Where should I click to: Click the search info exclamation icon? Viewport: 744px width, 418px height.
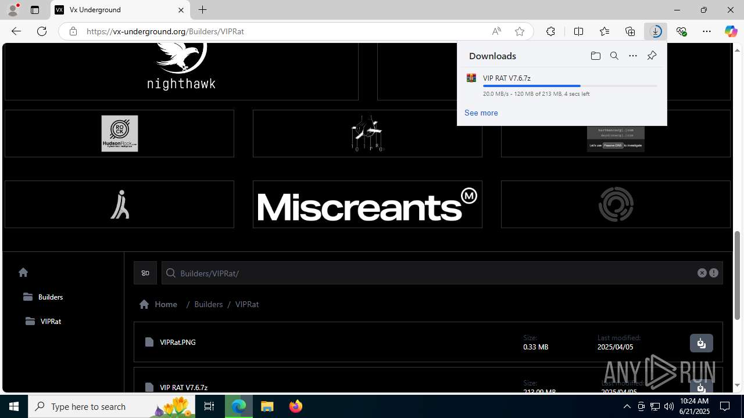tap(714, 273)
